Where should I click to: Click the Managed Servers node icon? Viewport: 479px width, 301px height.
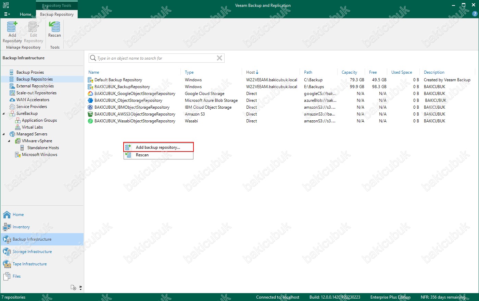12,134
